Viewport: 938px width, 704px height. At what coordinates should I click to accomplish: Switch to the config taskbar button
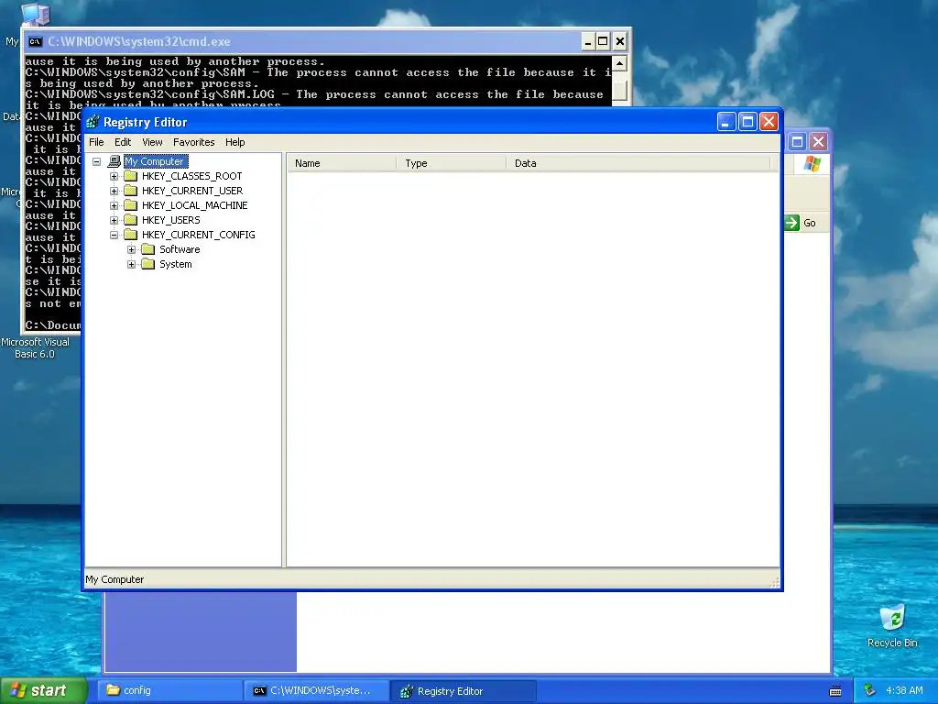click(170, 691)
